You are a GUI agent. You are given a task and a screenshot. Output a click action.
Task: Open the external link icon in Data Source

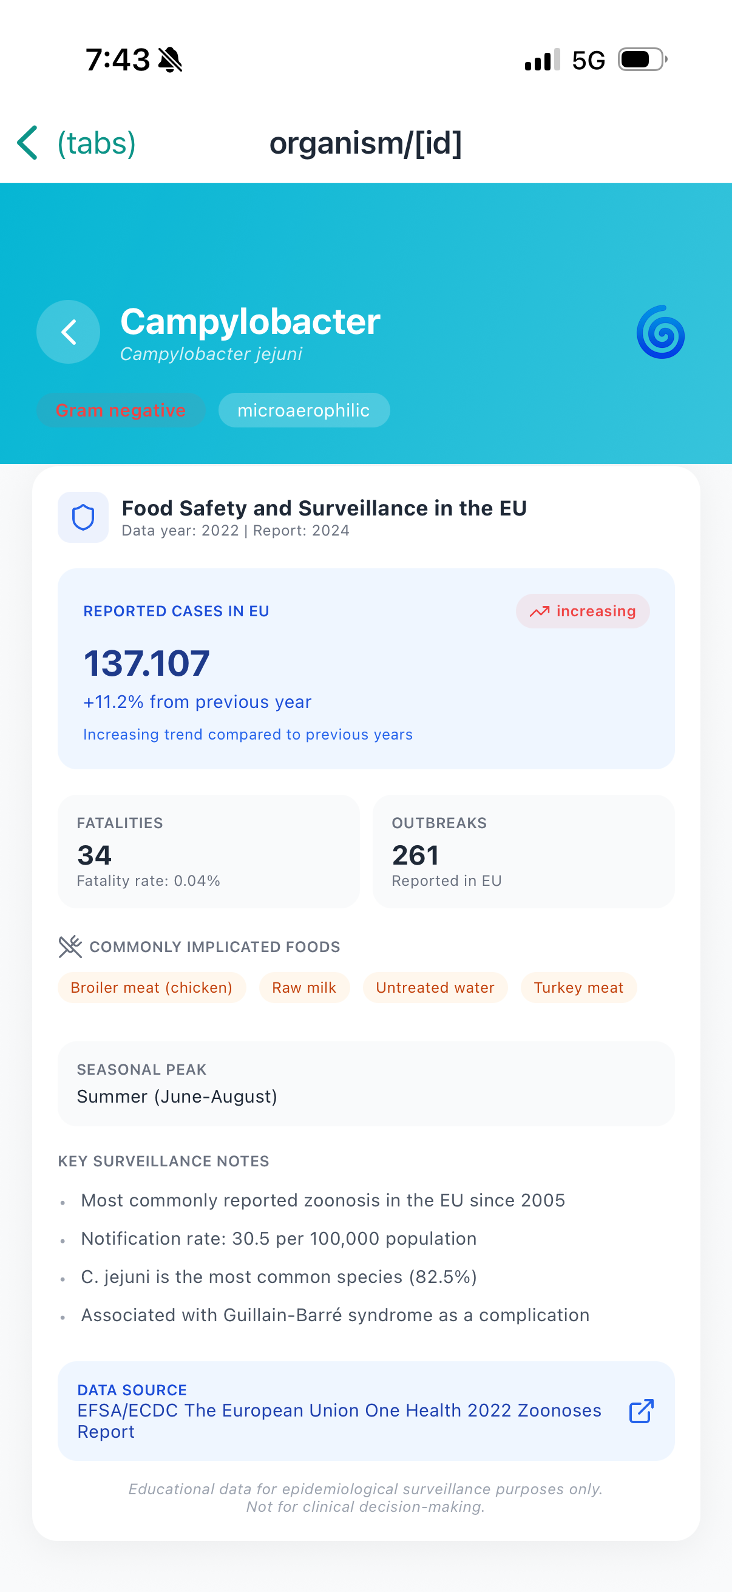pos(641,1411)
